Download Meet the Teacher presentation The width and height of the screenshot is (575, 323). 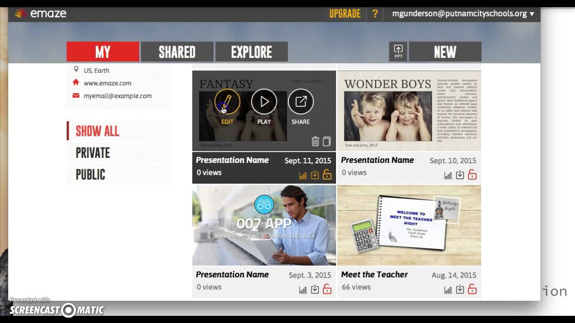coord(460,290)
